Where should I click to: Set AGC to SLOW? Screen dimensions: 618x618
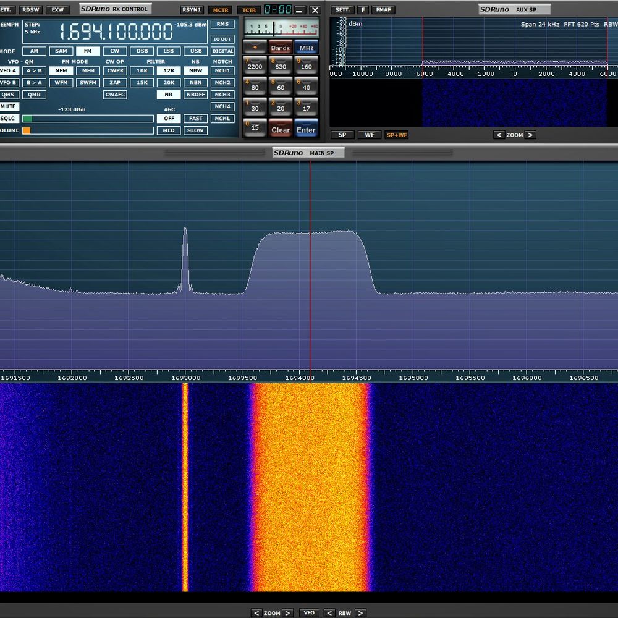[x=195, y=130]
